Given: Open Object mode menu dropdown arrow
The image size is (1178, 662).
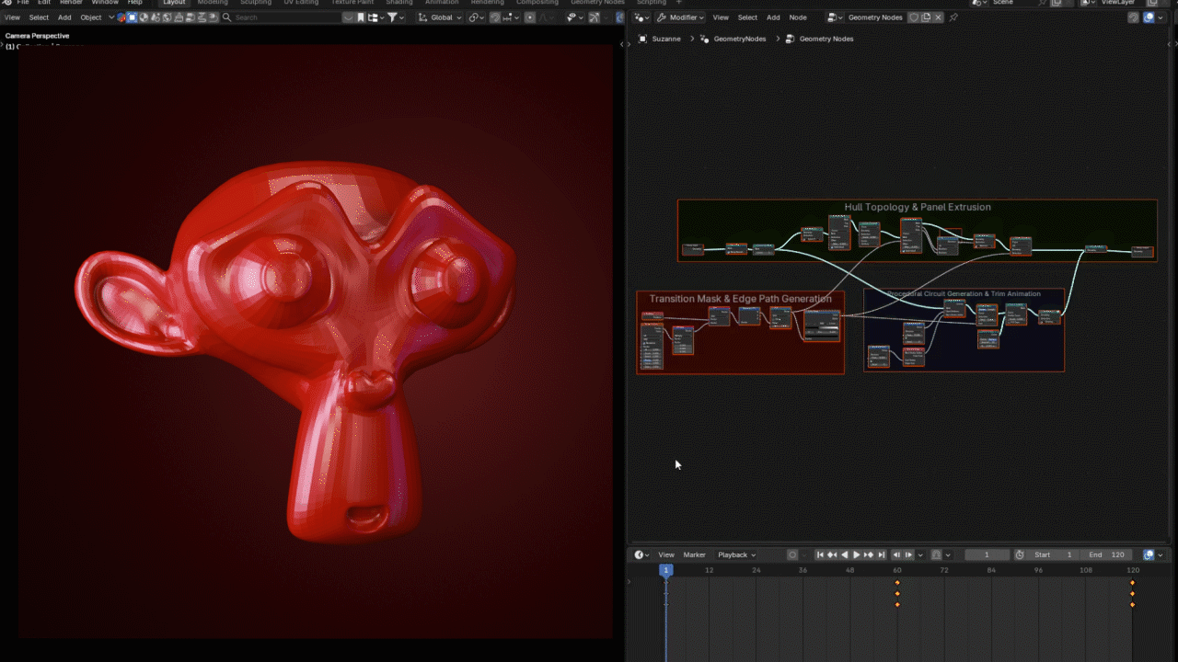Looking at the screenshot, I should coord(112,17).
